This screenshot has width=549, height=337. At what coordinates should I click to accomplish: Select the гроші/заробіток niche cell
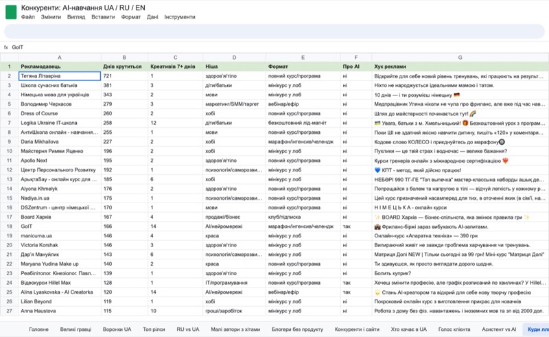pyautogui.click(x=234, y=311)
